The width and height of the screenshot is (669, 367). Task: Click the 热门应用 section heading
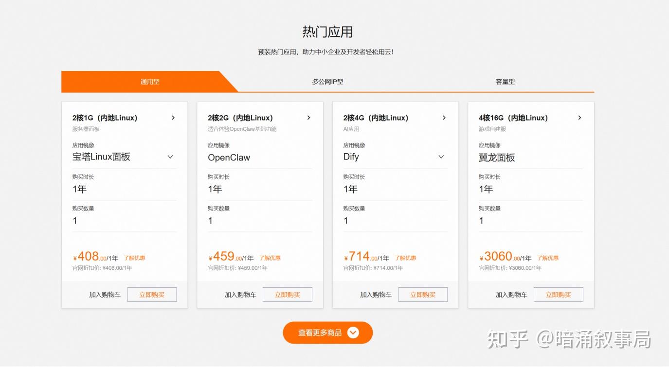pyautogui.click(x=327, y=32)
